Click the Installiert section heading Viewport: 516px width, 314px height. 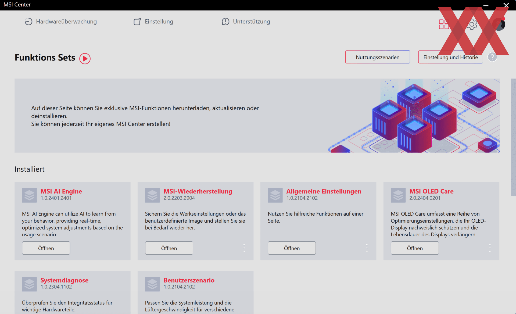30,169
